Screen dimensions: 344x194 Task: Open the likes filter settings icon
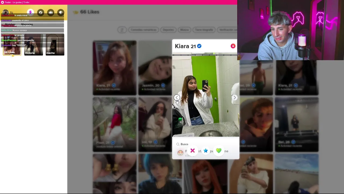[122, 30]
